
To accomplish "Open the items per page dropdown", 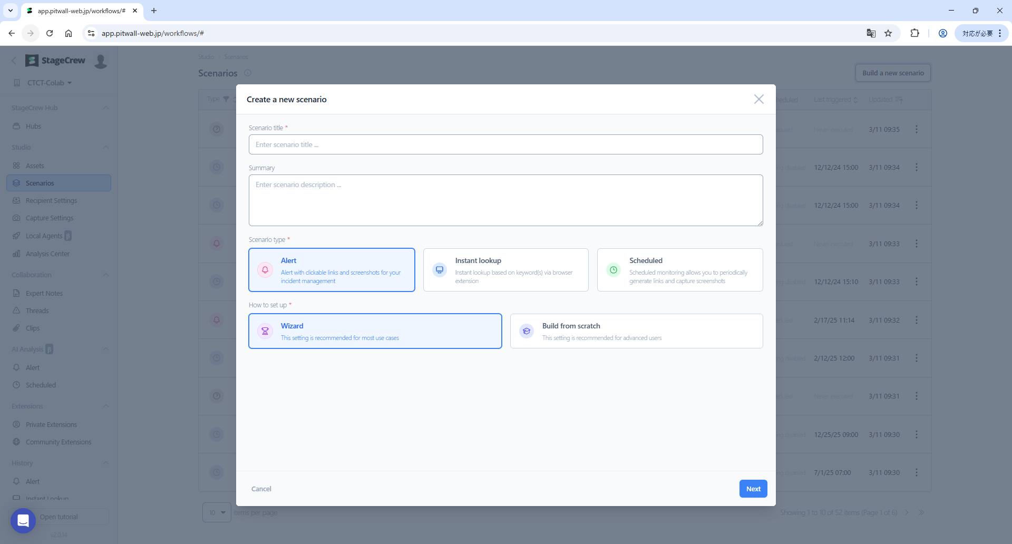I will [x=217, y=512].
